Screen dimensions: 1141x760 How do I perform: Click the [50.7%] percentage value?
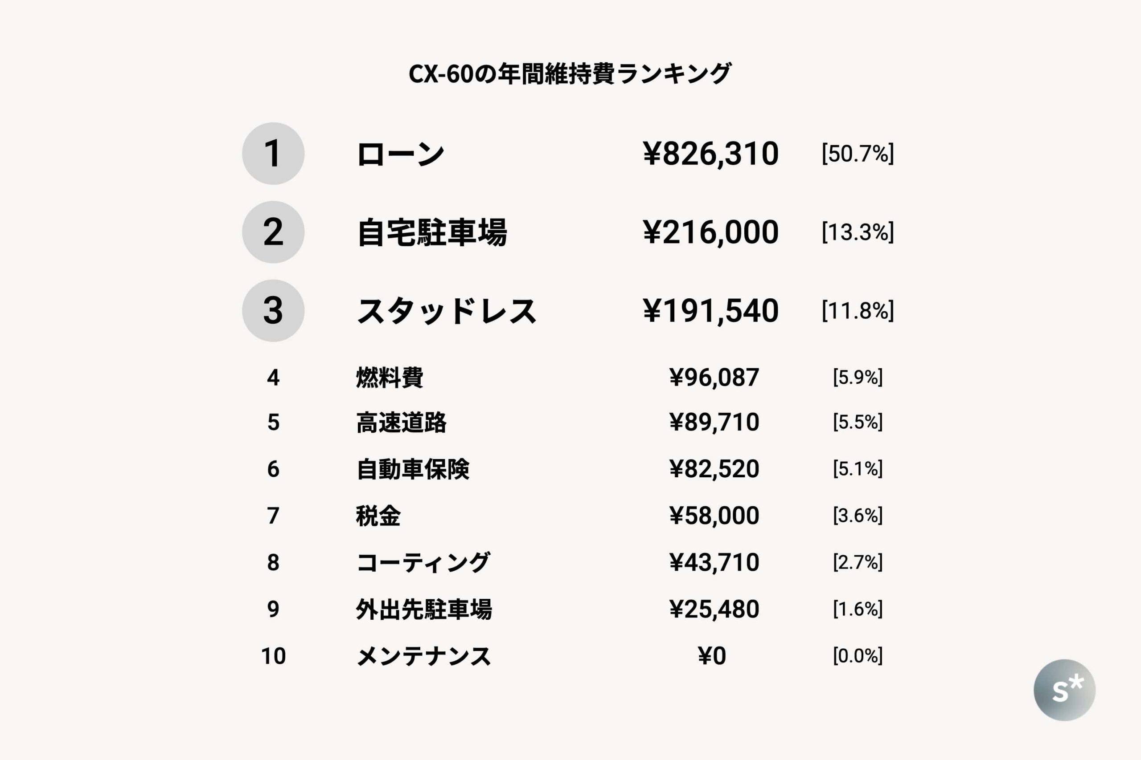[857, 154]
